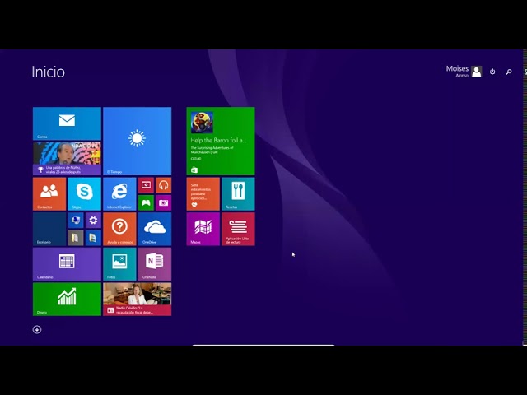This screenshot has width=527, height=395.
Task: Launch Skype from its tile
Action: coord(84,194)
